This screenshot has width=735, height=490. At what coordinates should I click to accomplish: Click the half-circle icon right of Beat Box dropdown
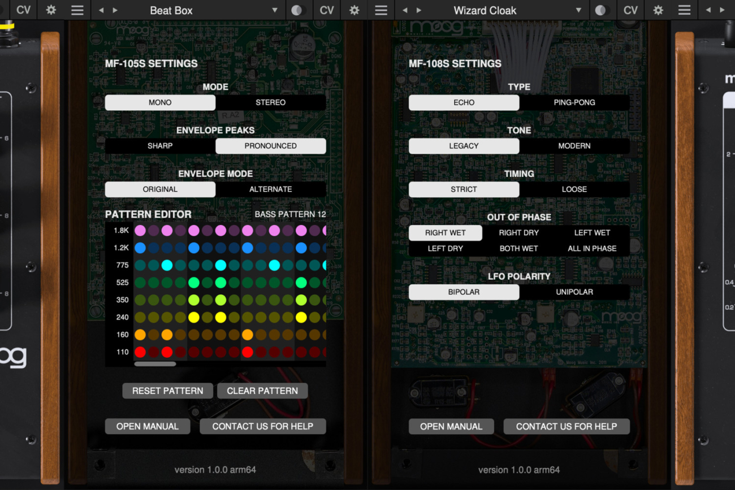(298, 10)
